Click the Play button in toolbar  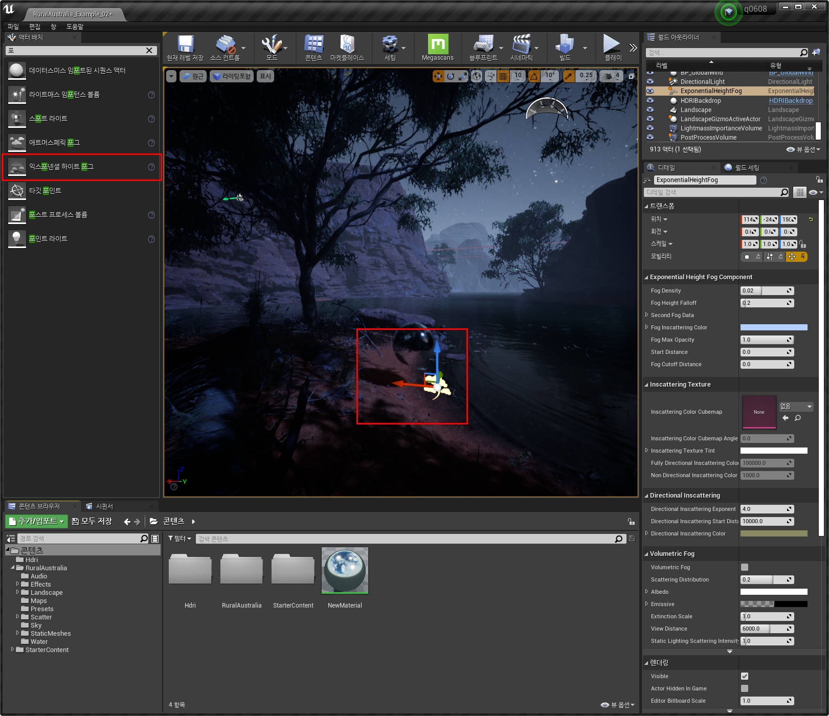point(612,44)
